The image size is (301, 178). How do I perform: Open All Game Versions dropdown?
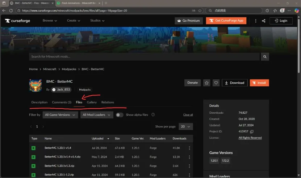click(x=60, y=115)
